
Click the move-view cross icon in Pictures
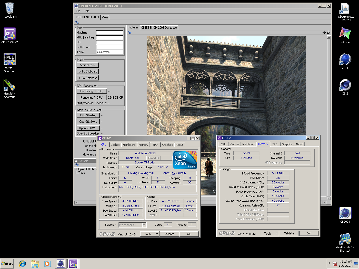tap(324, 32)
